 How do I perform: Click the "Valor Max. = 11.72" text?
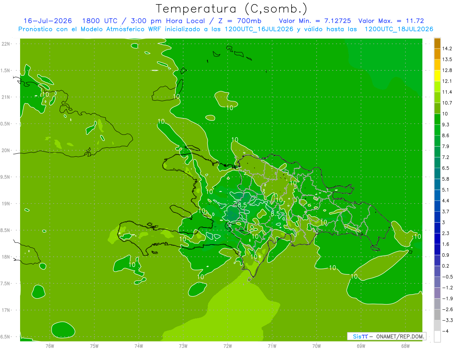pyautogui.click(x=391, y=21)
